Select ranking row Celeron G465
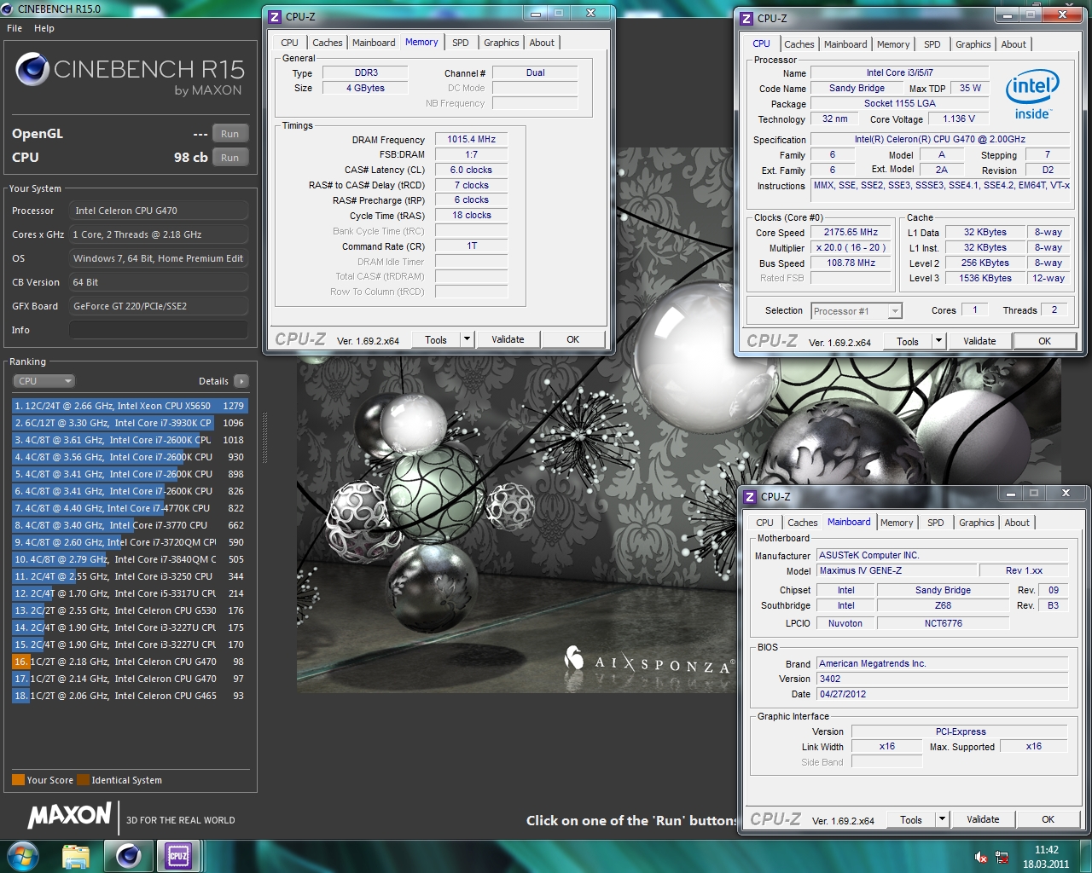 (130, 696)
